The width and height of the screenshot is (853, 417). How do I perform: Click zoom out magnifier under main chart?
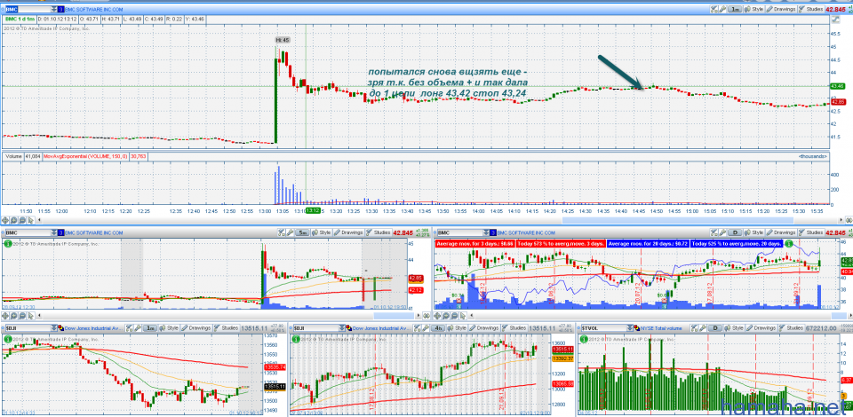coord(22,219)
